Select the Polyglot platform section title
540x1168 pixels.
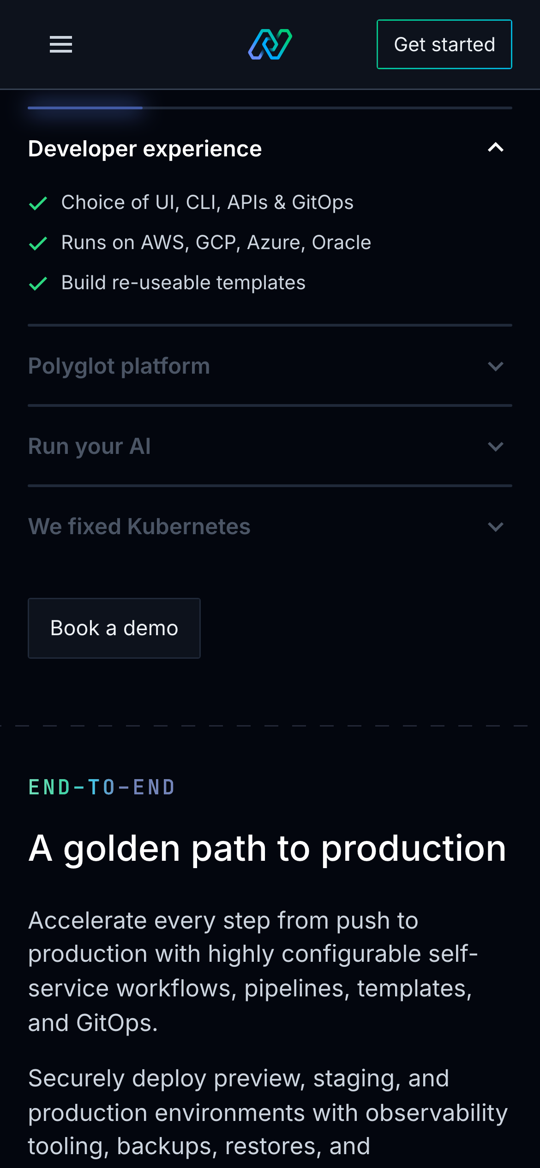(119, 366)
